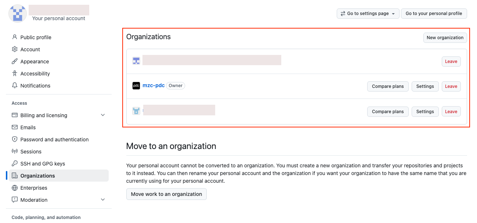Click the New organization button

[x=445, y=38]
